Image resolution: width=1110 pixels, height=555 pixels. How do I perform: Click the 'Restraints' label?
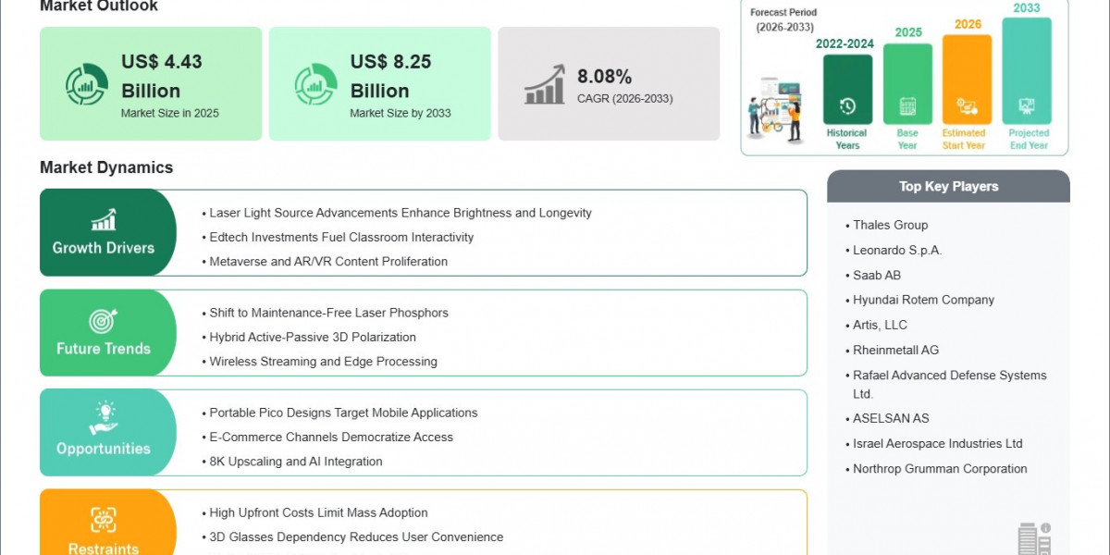click(104, 549)
